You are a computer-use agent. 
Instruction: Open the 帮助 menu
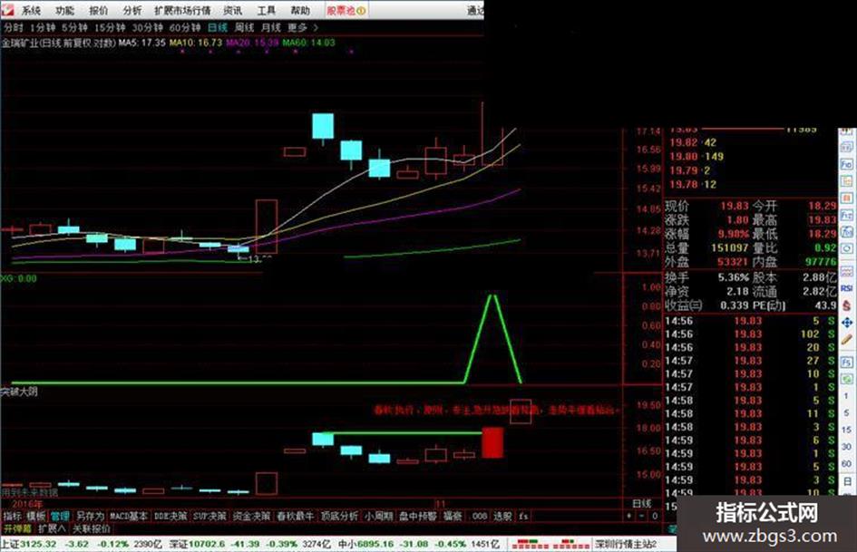click(x=300, y=10)
